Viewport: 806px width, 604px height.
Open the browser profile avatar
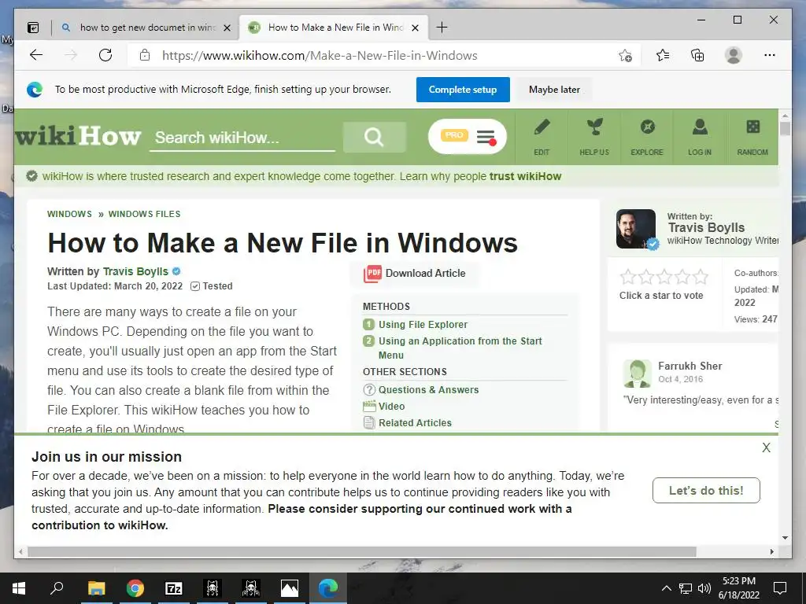tap(734, 55)
